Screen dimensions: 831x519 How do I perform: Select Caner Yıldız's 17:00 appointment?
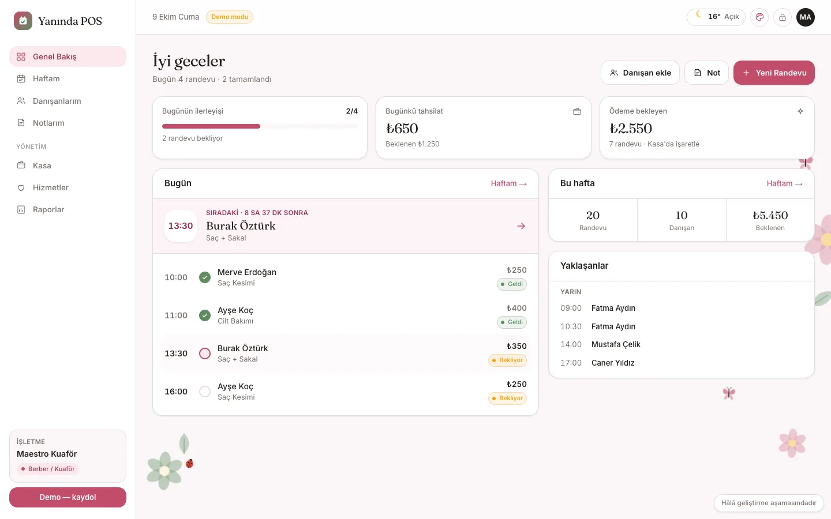(x=681, y=363)
